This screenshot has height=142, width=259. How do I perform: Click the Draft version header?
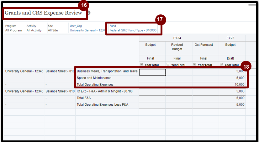click(230, 58)
